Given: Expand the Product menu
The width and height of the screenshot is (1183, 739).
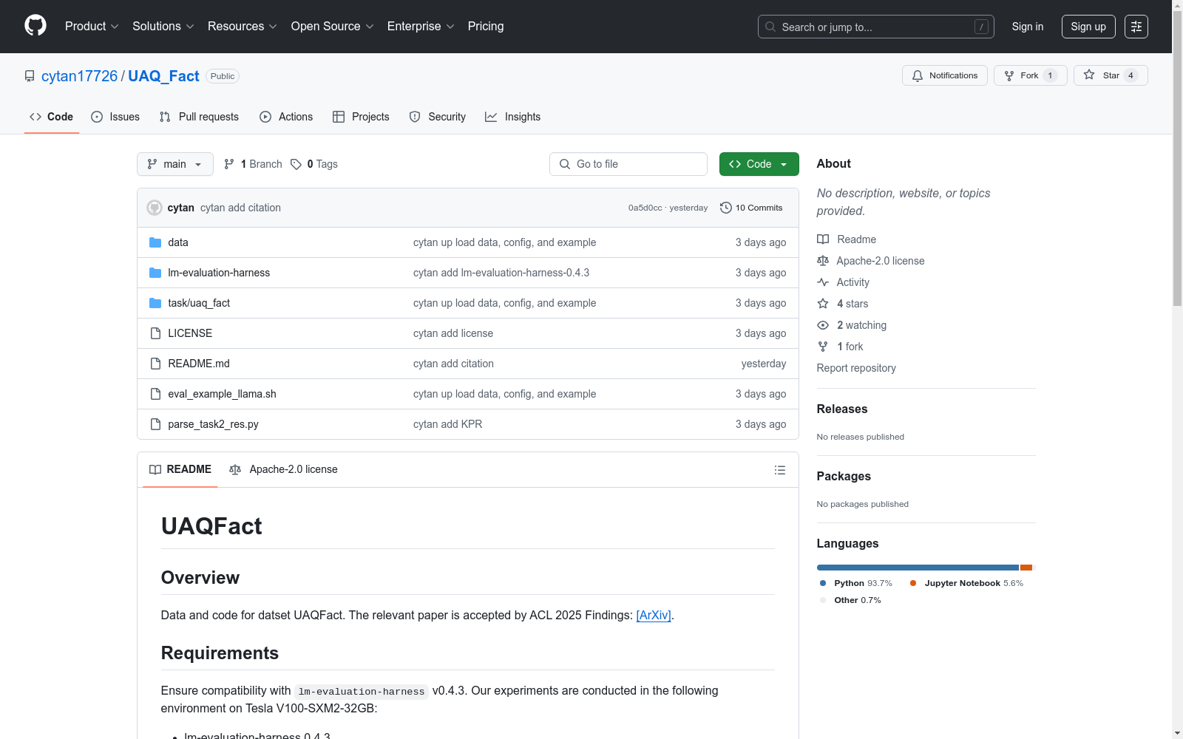Looking at the screenshot, I should 92,27.
